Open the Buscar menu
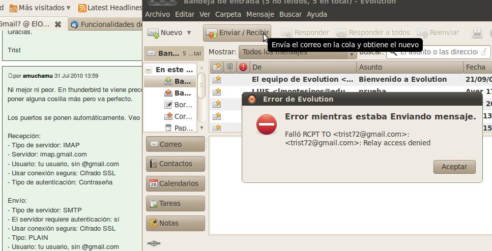Image resolution: width=492 pixels, height=251 pixels. pos(291,14)
